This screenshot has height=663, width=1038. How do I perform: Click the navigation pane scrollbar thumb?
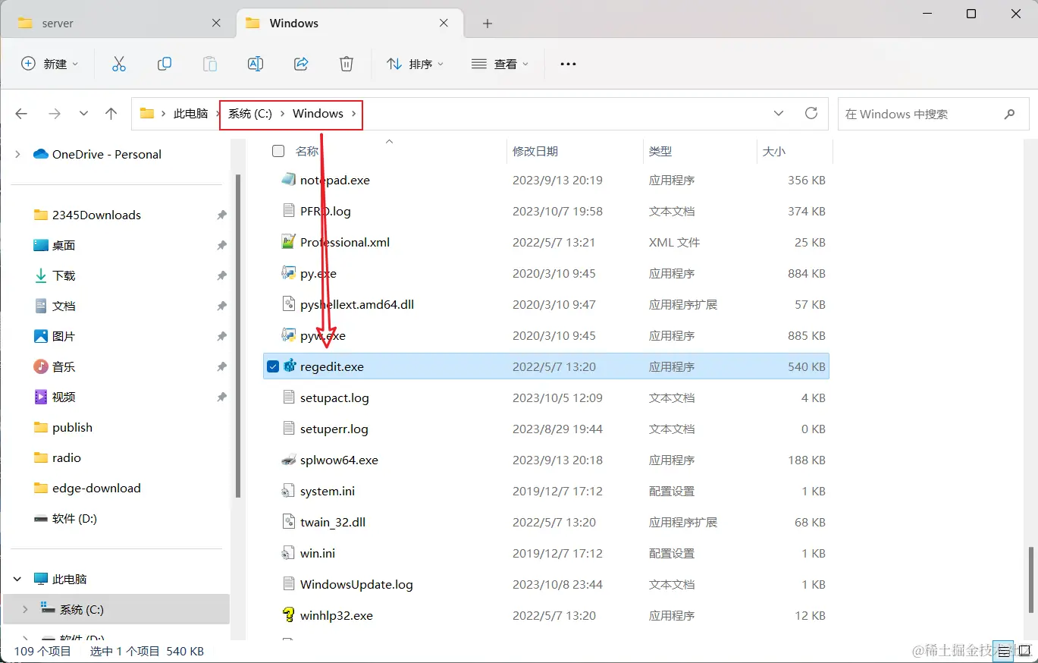click(239, 335)
